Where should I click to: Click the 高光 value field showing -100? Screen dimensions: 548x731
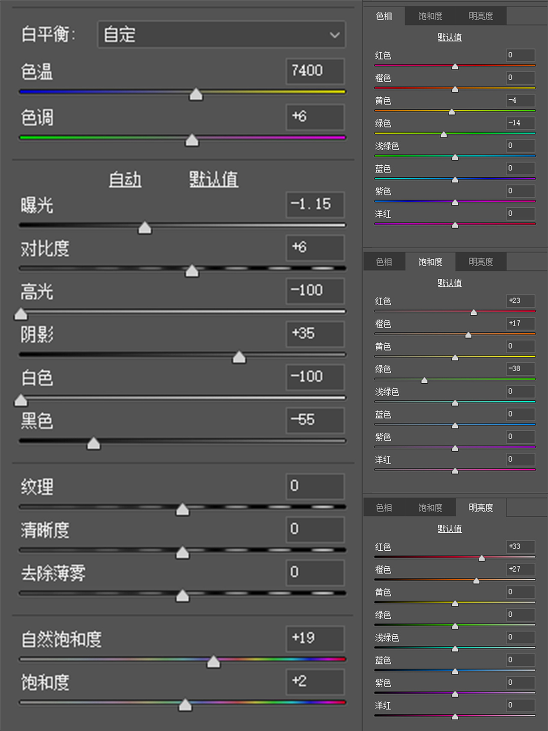pos(315,291)
